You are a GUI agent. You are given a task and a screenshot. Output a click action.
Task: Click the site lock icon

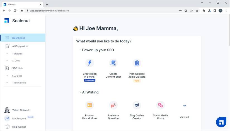click(x=27, y=11)
